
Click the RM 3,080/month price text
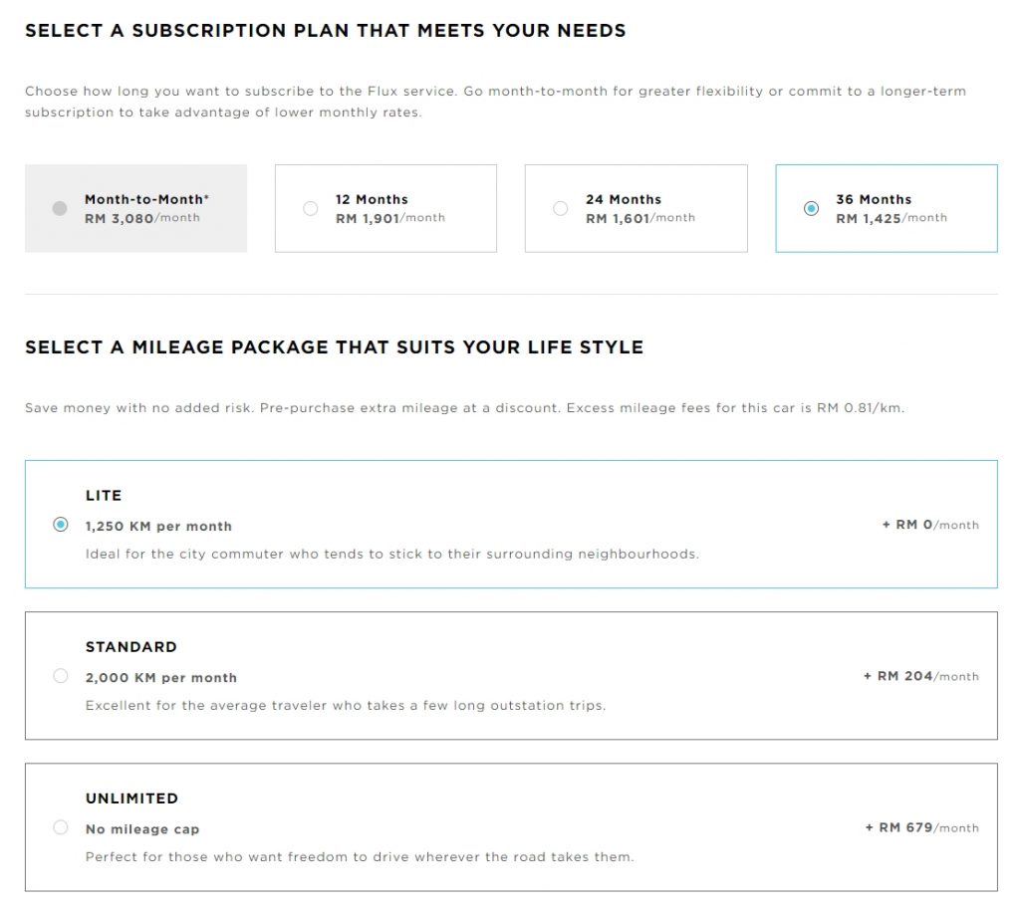pos(141,218)
